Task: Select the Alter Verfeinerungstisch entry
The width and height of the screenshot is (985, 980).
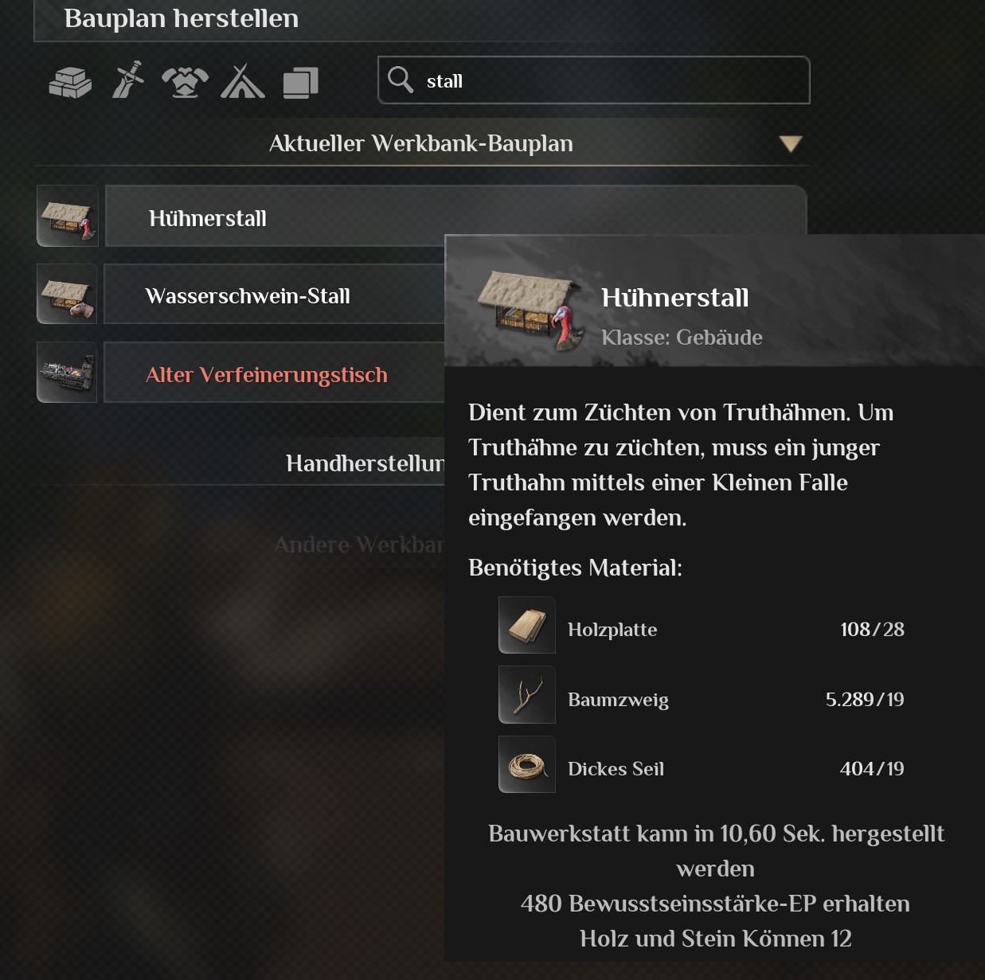Action: (x=274, y=373)
